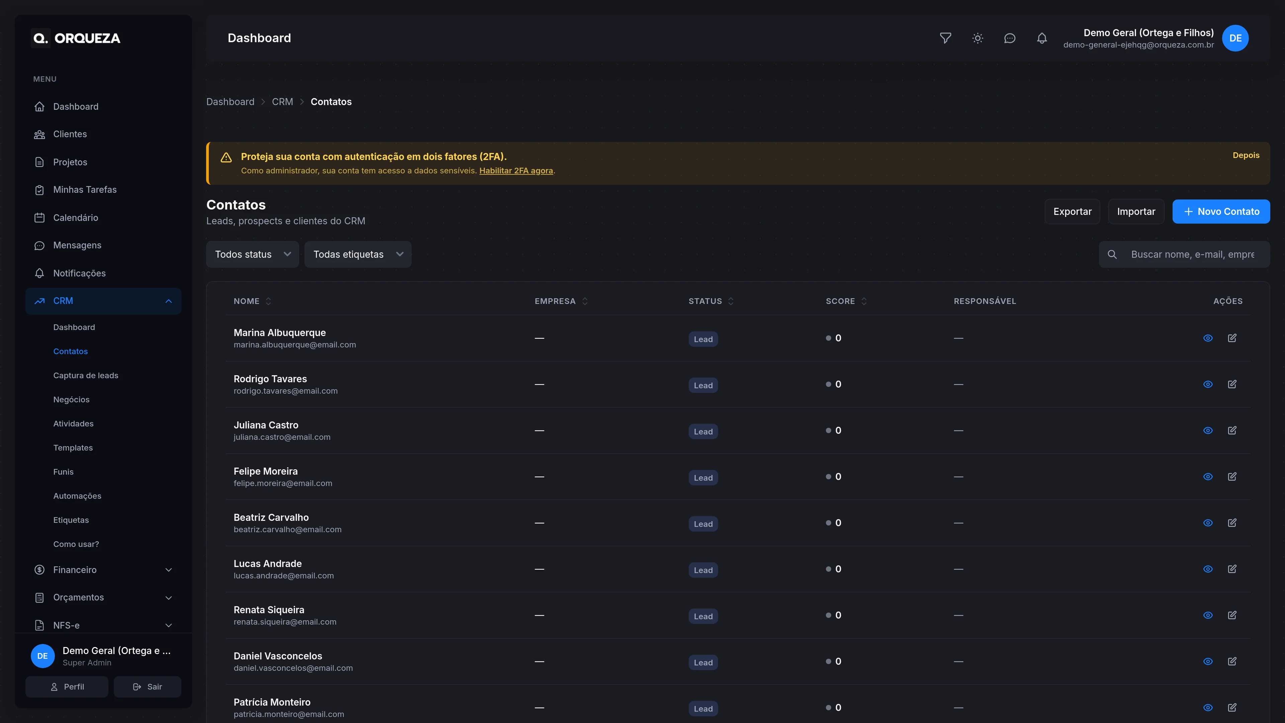Image resolution: width=1285 pixels, height=723 pixels.
Task: View Daniel Vasconcelos contact eye icon
Action: point(1208,662)
